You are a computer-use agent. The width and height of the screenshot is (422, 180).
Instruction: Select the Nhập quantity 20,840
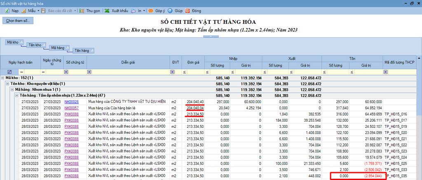click(x=223, y=108)
